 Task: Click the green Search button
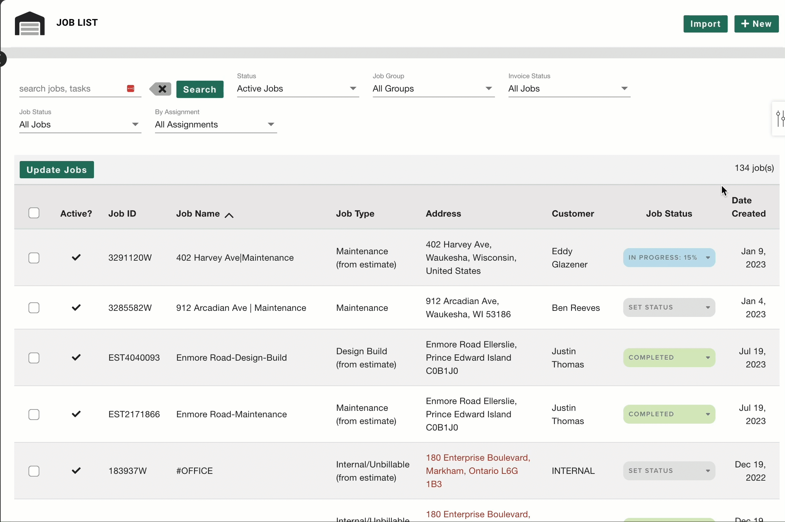[x=200, y=89]
